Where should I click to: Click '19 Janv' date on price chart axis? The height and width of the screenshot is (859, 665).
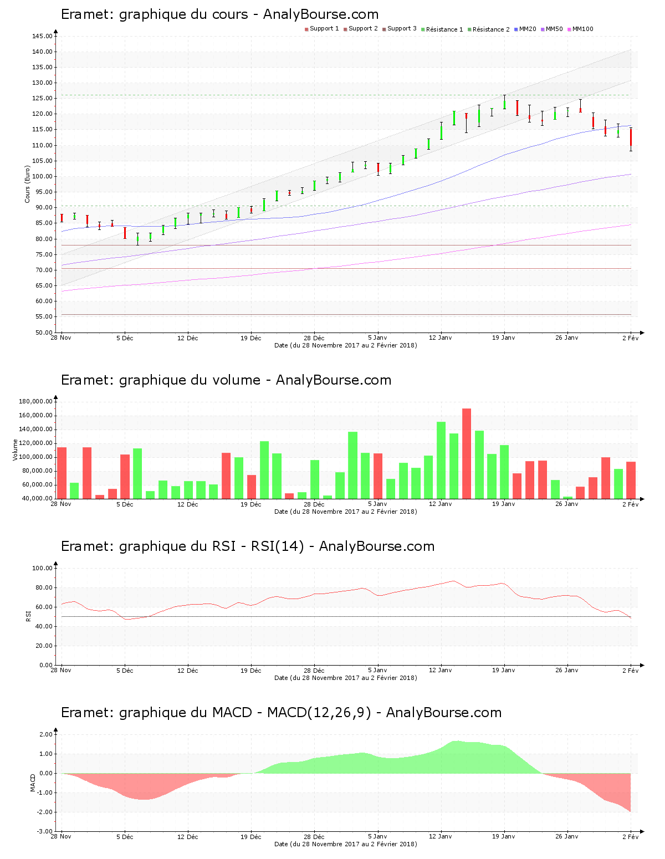pos(504,338)
